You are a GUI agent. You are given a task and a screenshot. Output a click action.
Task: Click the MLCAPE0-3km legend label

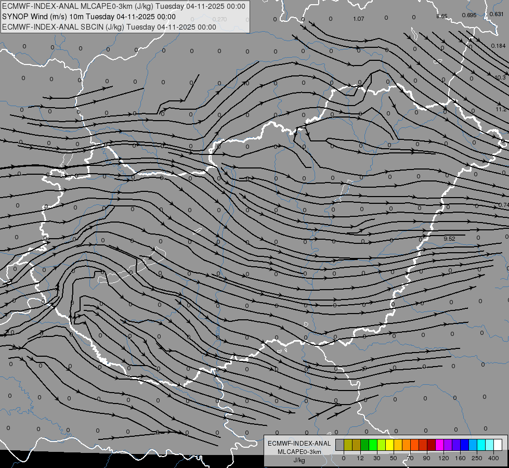[299, 452]
